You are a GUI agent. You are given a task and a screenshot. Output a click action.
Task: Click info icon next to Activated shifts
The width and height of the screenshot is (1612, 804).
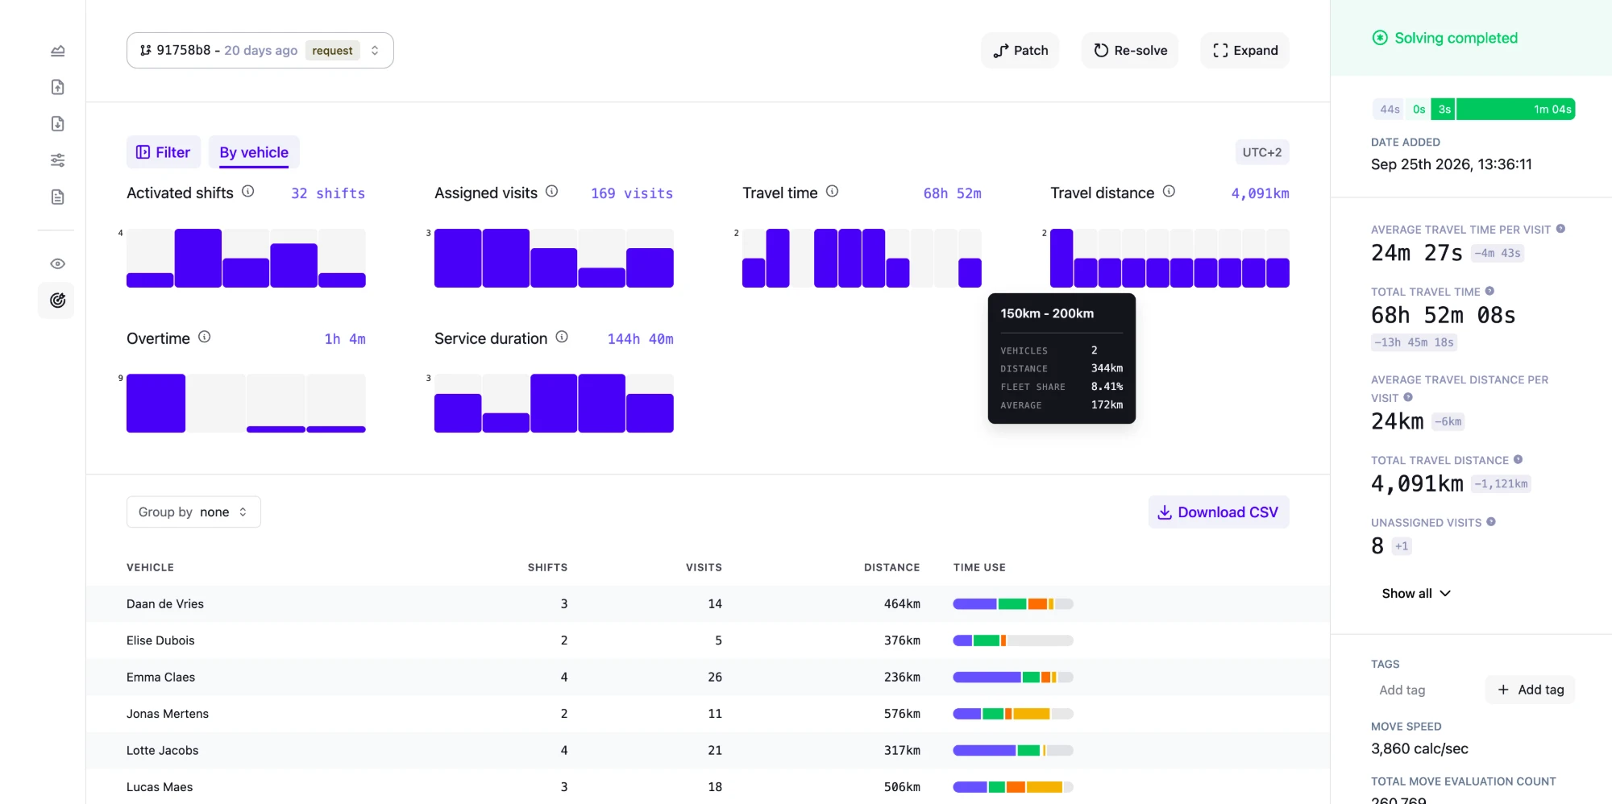[x=248, y=191]
